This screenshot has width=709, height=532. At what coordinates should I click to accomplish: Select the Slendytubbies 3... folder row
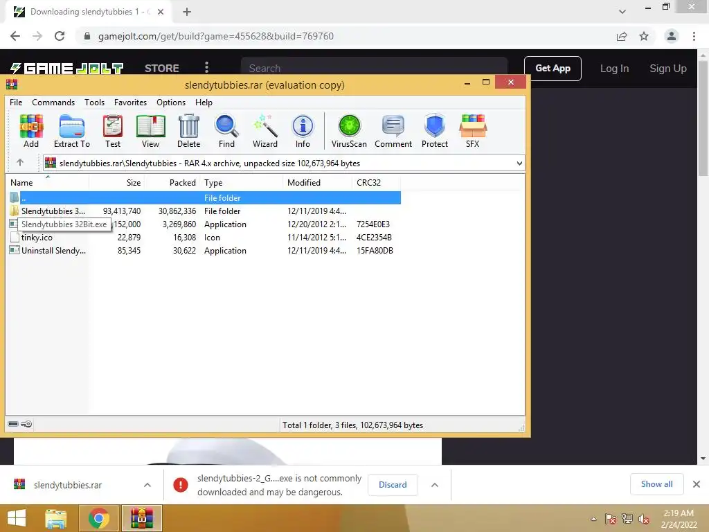(x=205, y=211)
